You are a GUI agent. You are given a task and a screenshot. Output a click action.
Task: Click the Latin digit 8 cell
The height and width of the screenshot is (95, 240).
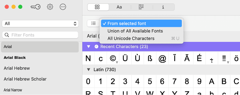(x=187, y=81)
